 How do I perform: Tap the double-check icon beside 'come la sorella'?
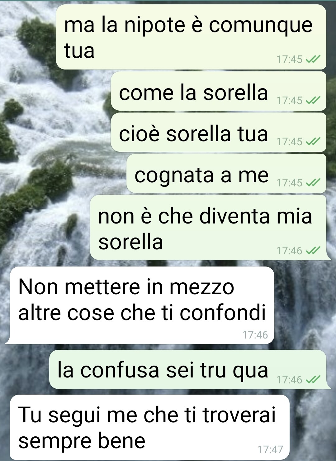(x=313, y=100)
